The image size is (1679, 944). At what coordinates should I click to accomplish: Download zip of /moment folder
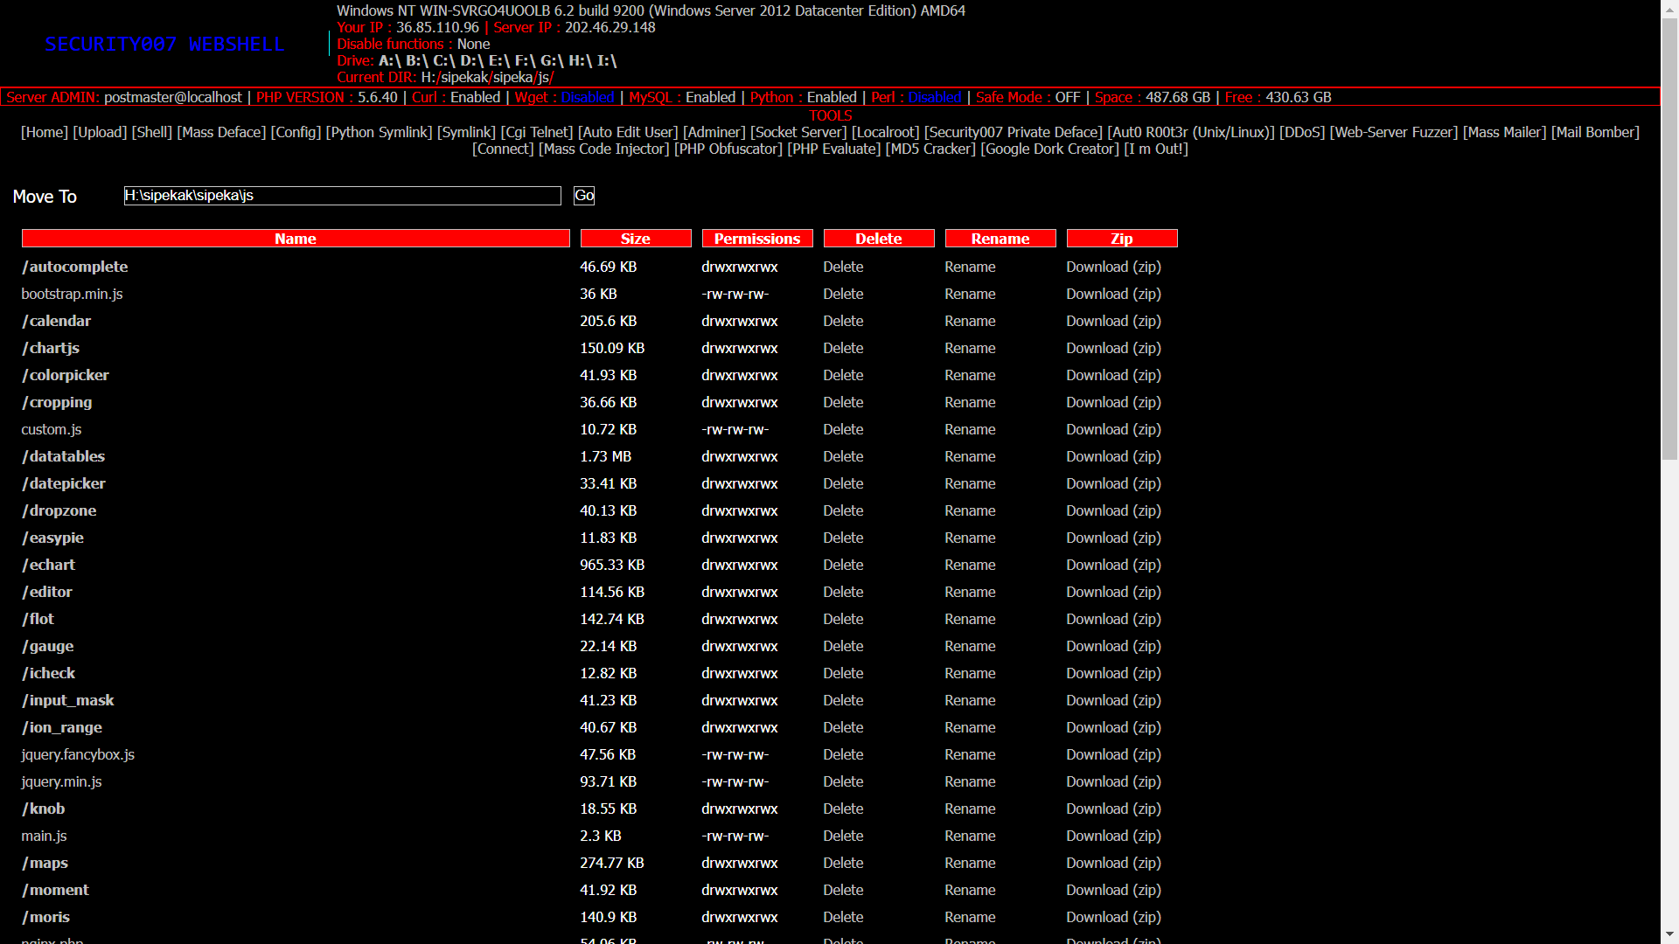[1113, 890]
